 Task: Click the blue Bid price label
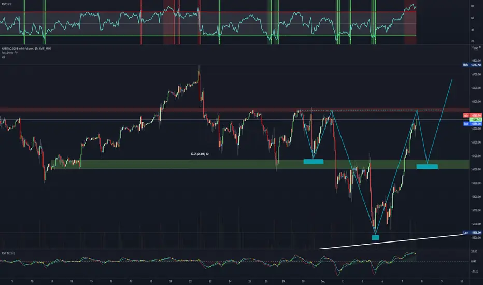pos(472,124)
